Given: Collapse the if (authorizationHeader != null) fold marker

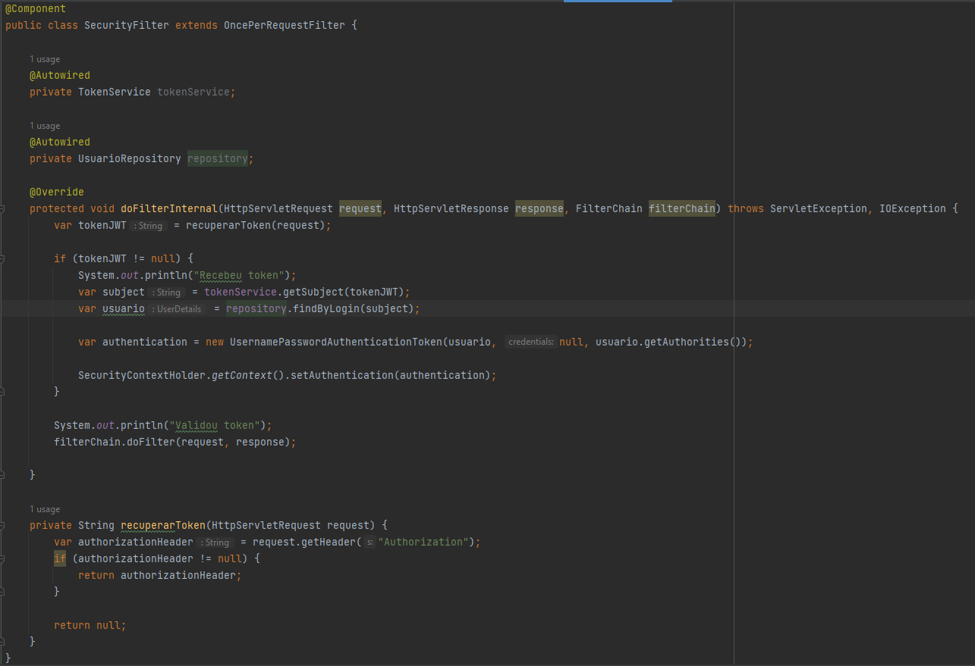Looking at the screenshot, I should (x=2, y=558).
